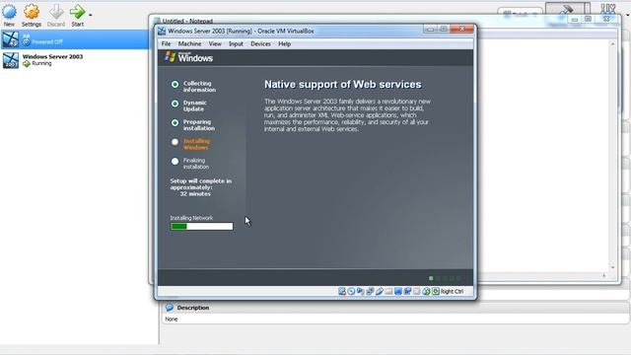Screen dimensions: 631x355
Task: Click the network adapter status icon
Action: (370, 291)
